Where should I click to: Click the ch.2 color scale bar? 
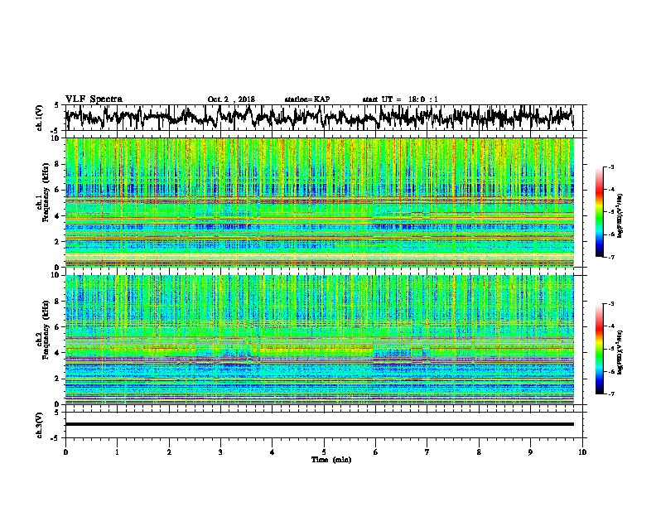[x=599, y=349]
